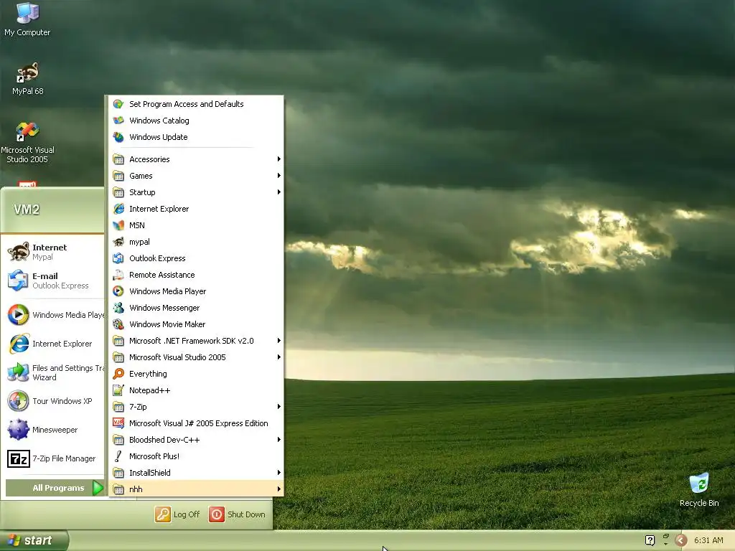Viewport: 735px width, 551px height.
Task: Open Microsoft Plus! entry
Action: click(197, 456)
